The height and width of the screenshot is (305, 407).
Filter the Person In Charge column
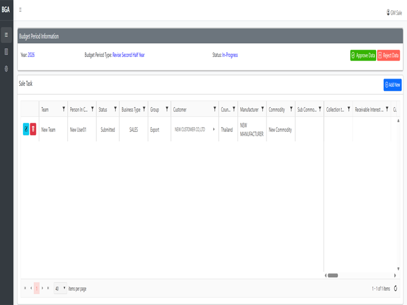(92, 109)
